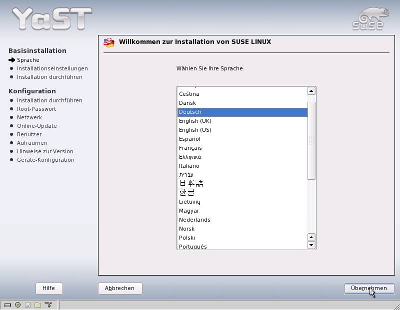This screenshot has width=400, height=310.
Task: Select the Korean 한글 entry
Action: pyautogui.click(x=242, y=192)
